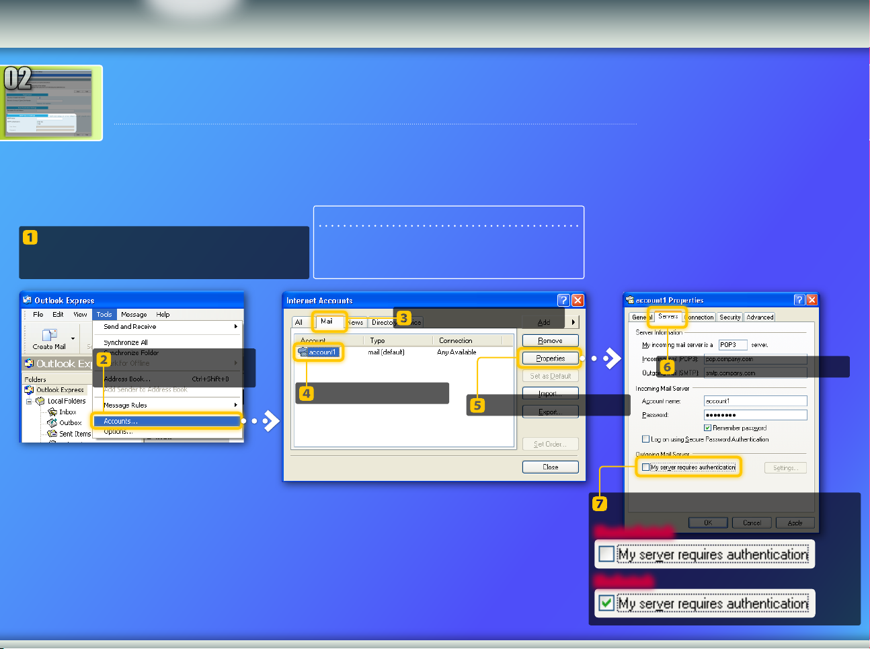Select Address Book... menu entry
The height and width of the screenshot is (649, 870).
127,379
